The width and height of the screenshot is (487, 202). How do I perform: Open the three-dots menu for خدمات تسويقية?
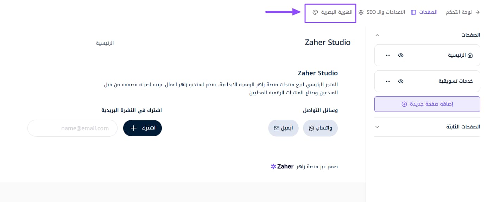click(388, 81)
